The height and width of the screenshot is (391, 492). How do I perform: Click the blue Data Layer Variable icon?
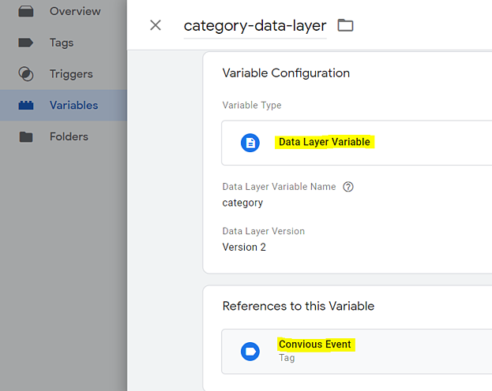250,143
